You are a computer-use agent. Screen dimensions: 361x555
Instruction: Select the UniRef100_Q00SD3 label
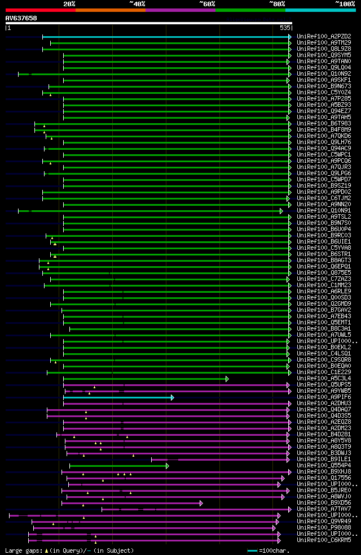(324, 298)
